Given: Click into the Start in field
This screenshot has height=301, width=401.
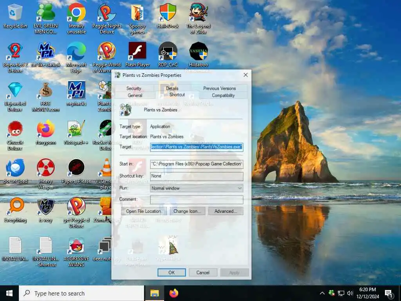Looking at the screenshot, I should [x=197, y=164].
